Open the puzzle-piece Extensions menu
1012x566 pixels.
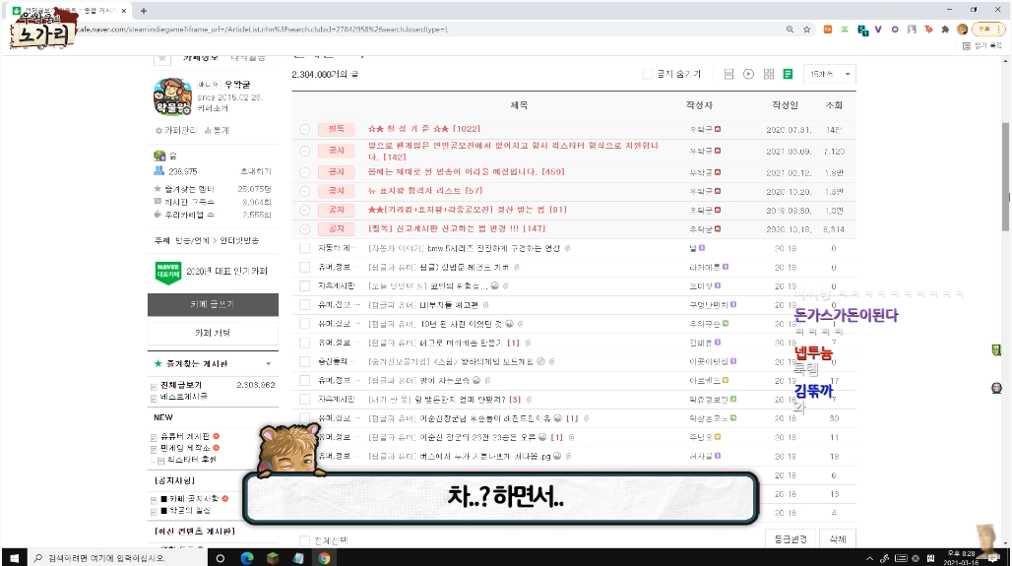pyautogui.click(x=945, y=30)
